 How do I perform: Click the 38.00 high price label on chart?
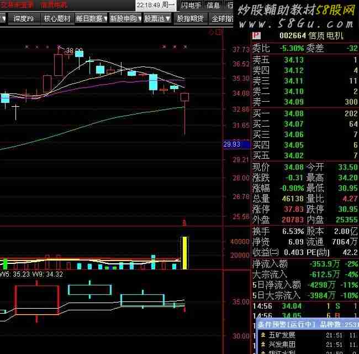pos(74,50)
